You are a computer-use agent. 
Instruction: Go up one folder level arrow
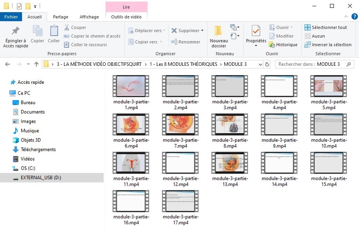(37, 64)
